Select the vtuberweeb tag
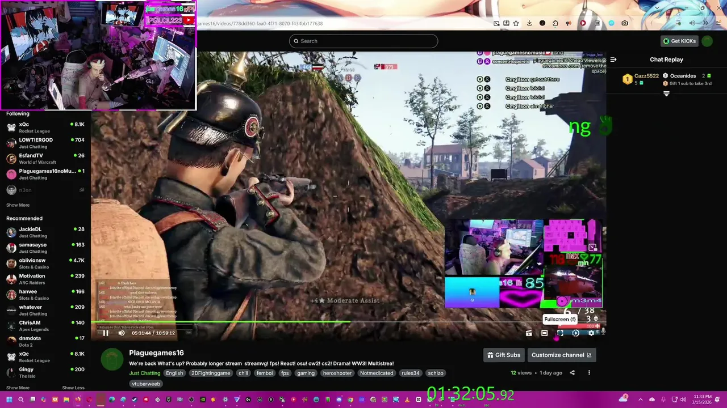The height and width of the screenshot is (408, 727). [146, 384]
